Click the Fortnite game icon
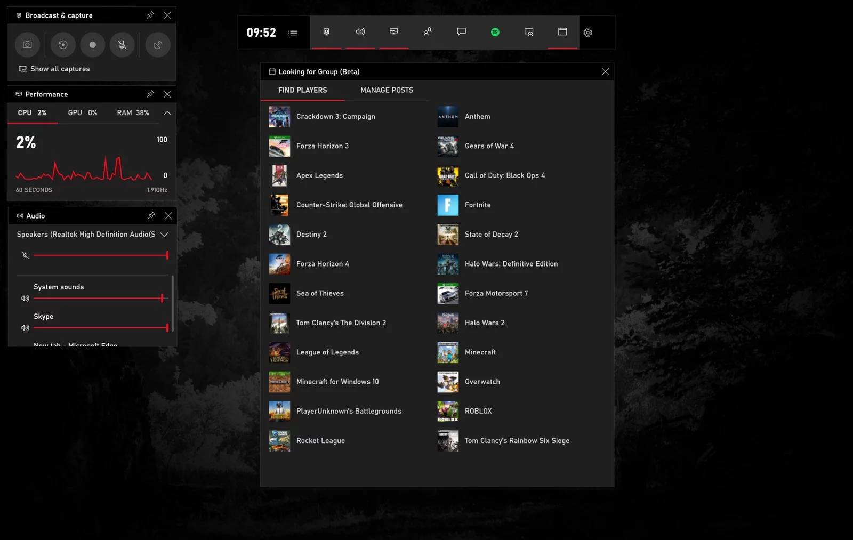Screen dimensions: 853x540 click(x=448, y=205)
